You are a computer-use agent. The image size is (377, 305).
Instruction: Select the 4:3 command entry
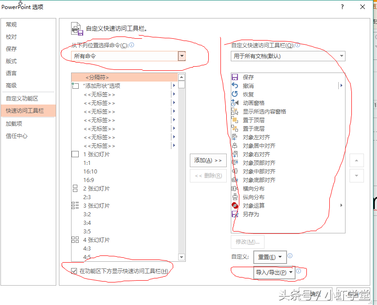(x=125, y=248)
